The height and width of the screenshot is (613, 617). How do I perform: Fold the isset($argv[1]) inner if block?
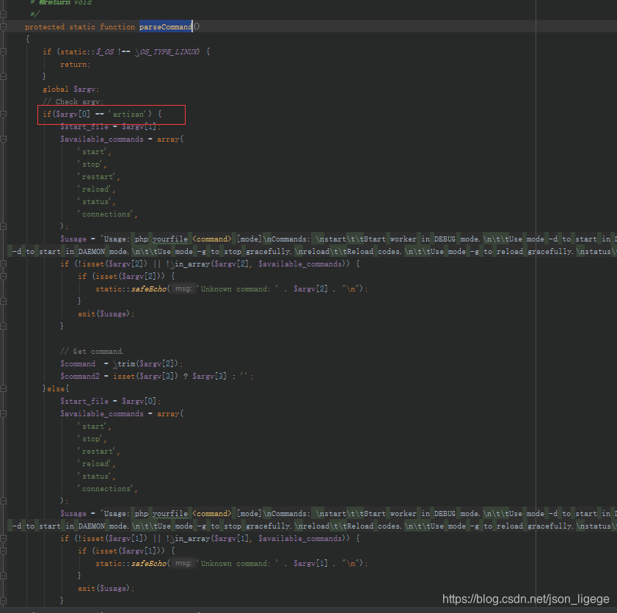point(3,551)
